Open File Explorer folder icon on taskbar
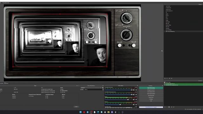The width and height of the screenshot is (203, 114). (108, 112)
